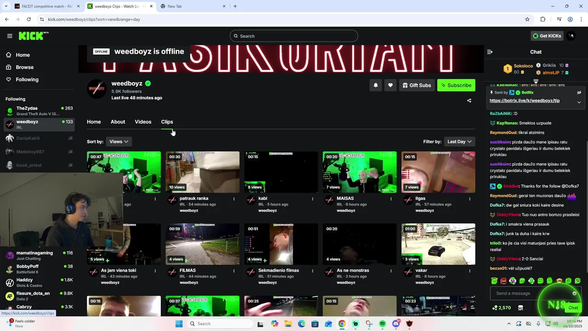Open options for 'patrauk ranka' clip
Viewport: 588px width, 331px height.
[234, 199]
